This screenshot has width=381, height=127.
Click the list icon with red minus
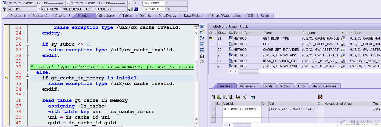[230, 97]
